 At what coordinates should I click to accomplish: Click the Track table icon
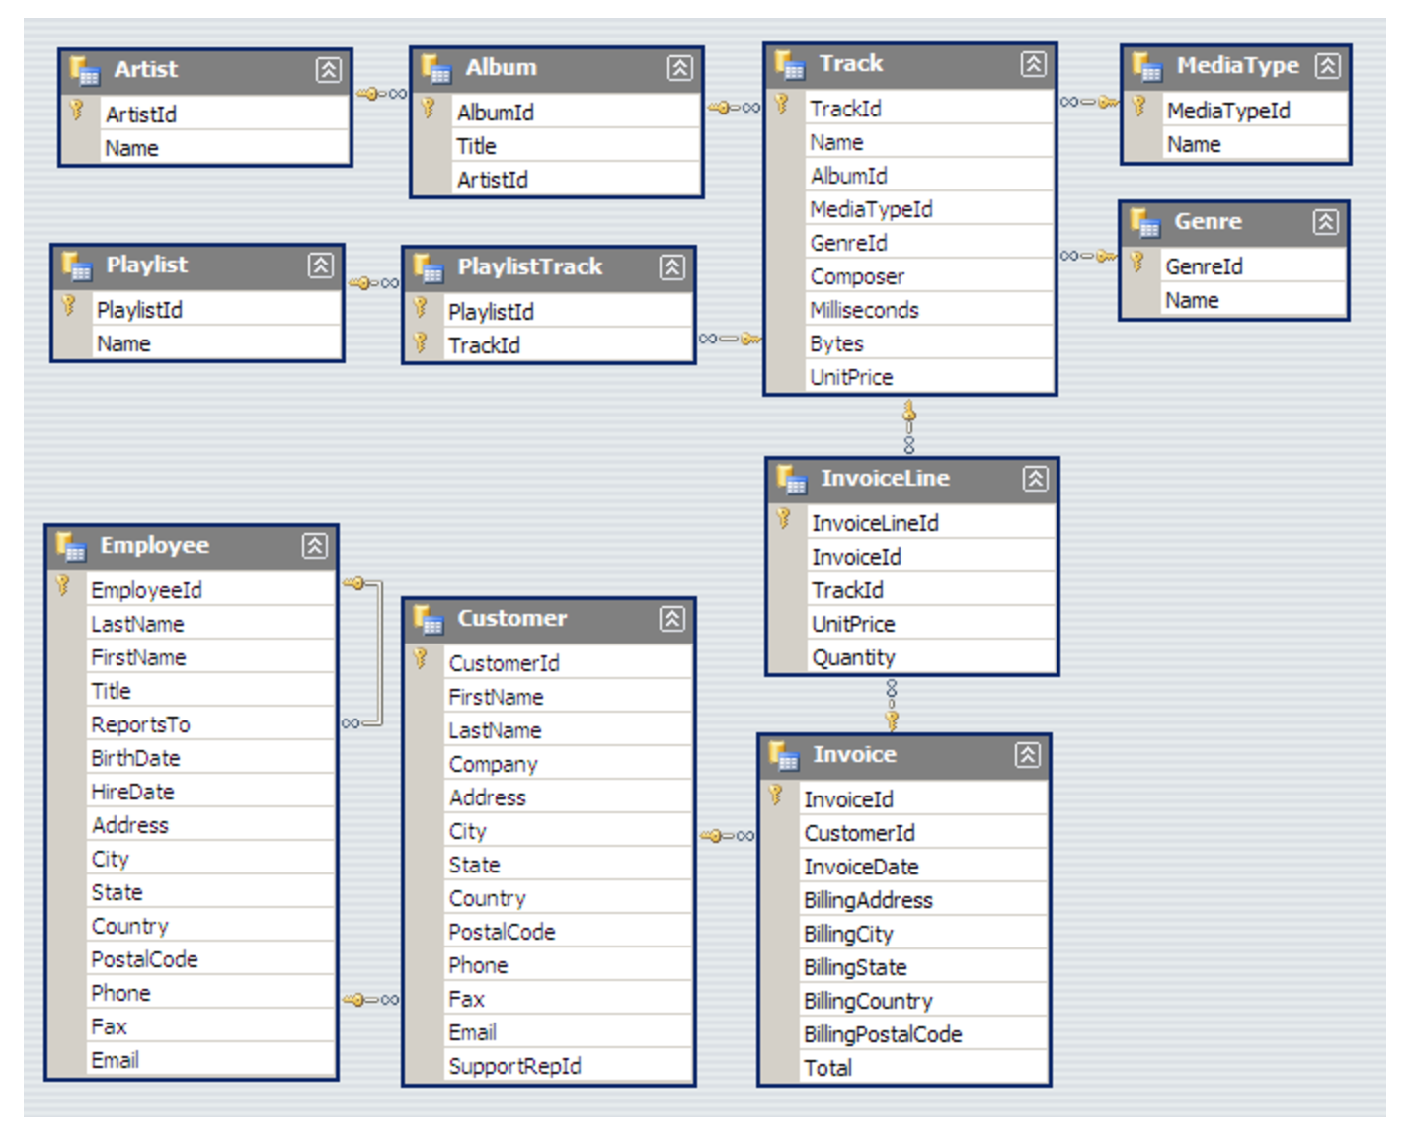[790, 64]
